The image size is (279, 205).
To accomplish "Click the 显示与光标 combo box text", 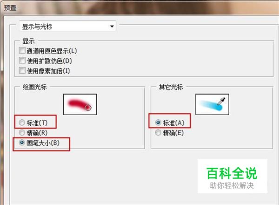I will [x=37, y=27].
